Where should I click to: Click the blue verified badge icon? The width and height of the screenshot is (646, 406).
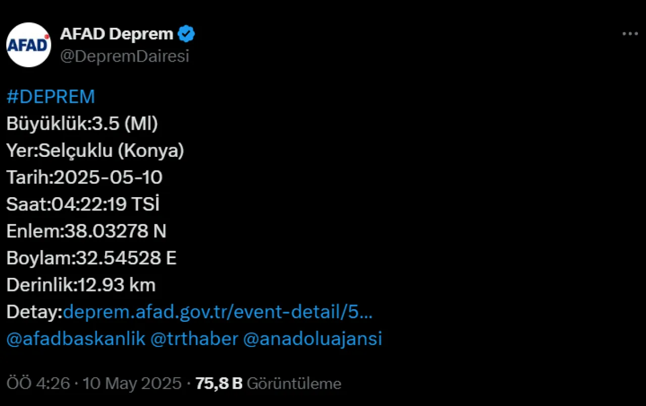click(187, 34)
